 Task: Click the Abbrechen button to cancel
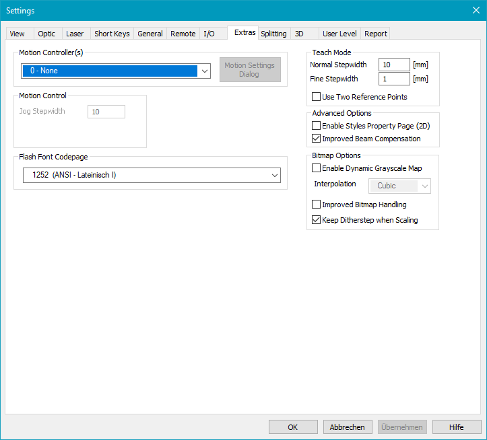[348, 427]
